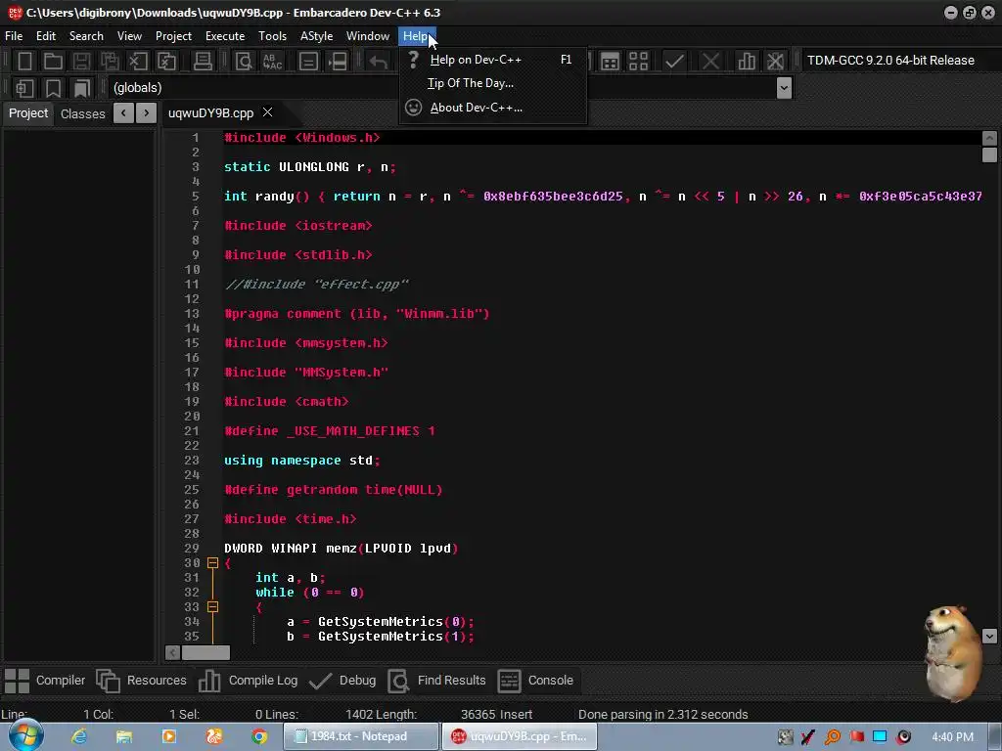Screen dimensions: 1002x751
Task: Click the bar-chart Profile toolbar icon
Action: click(746, 61)
